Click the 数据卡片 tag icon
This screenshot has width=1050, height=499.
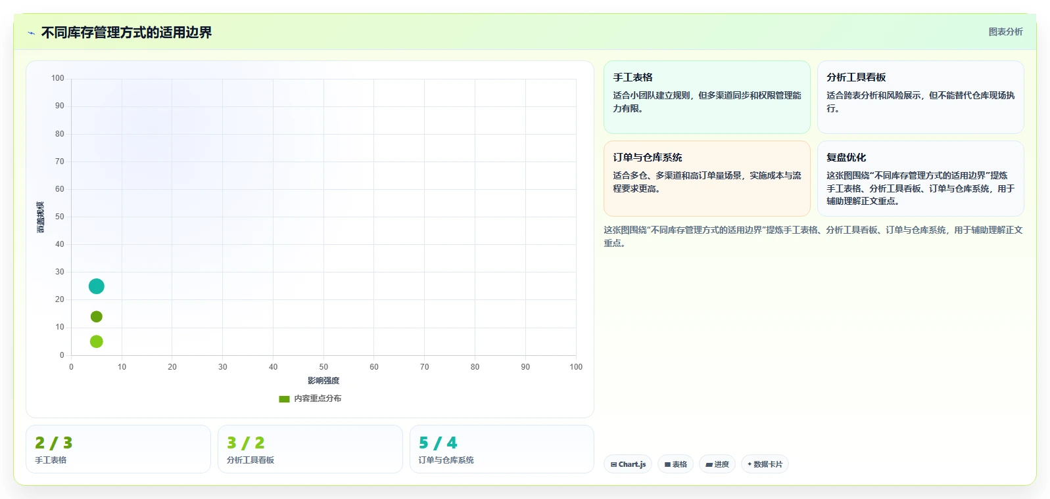(750, 464)
